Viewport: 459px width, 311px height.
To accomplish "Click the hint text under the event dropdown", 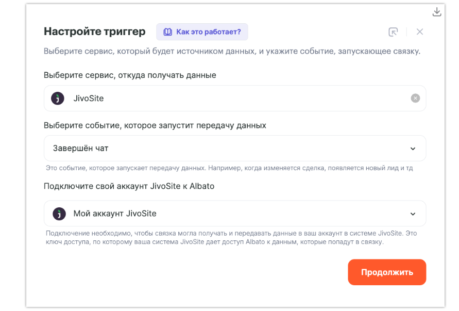I will point(229,168).
